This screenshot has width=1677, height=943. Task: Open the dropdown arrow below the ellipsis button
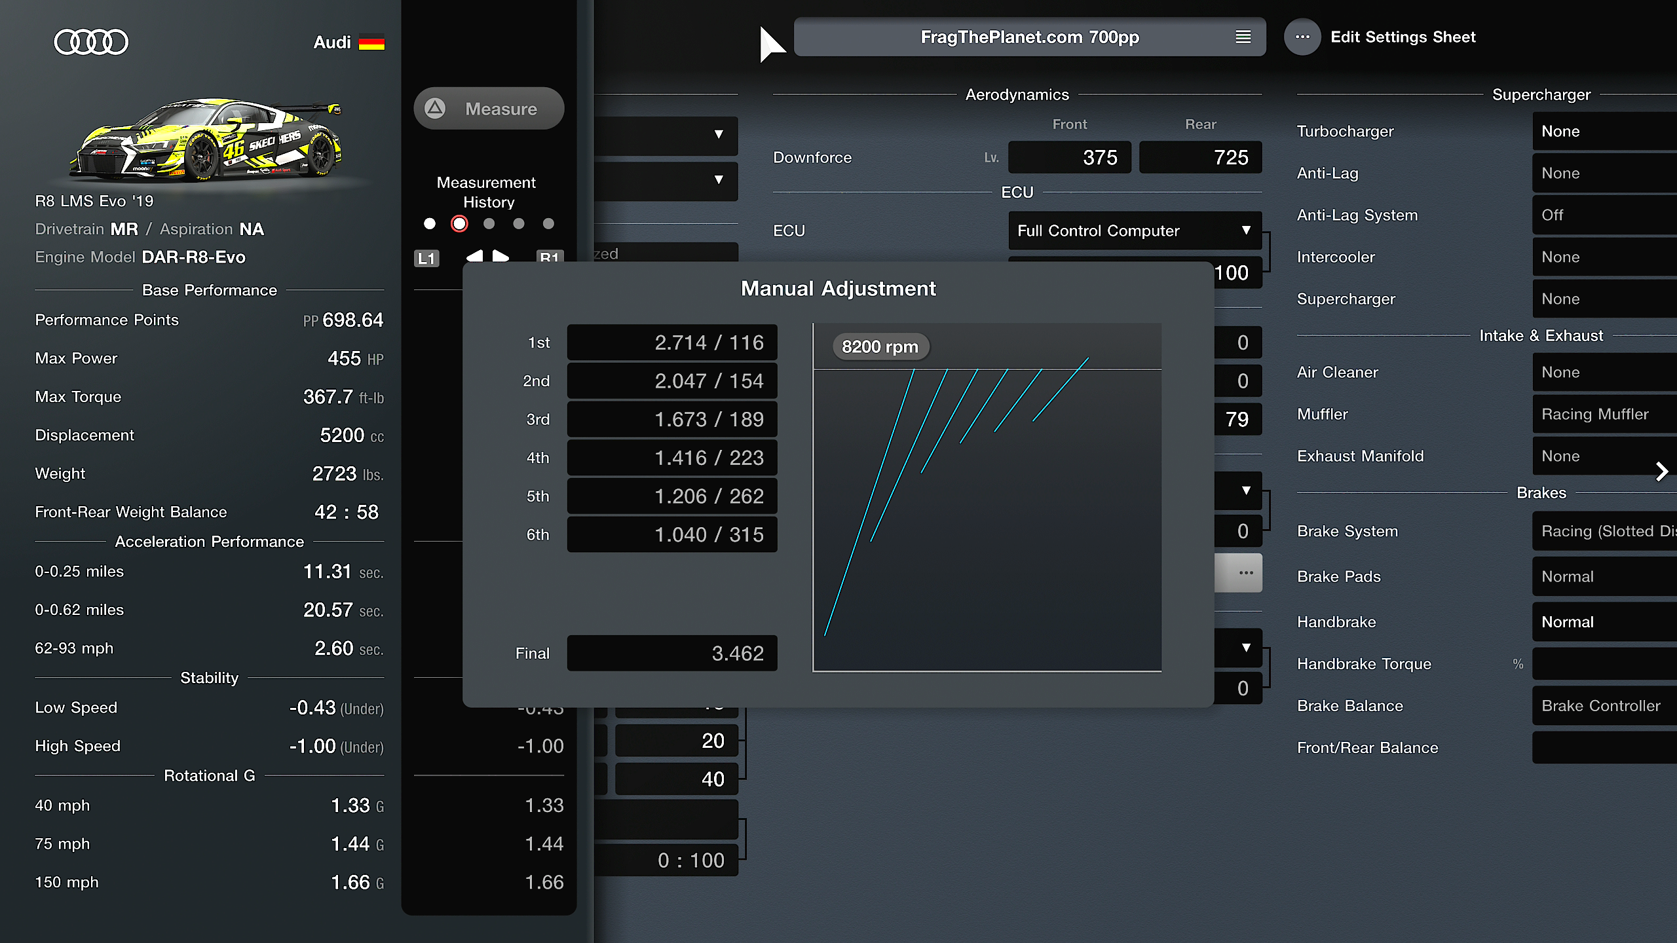(x=1246, y=648)
